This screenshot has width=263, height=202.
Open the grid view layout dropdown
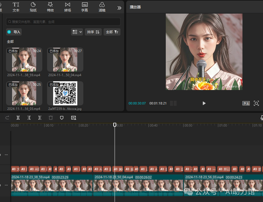77,32
